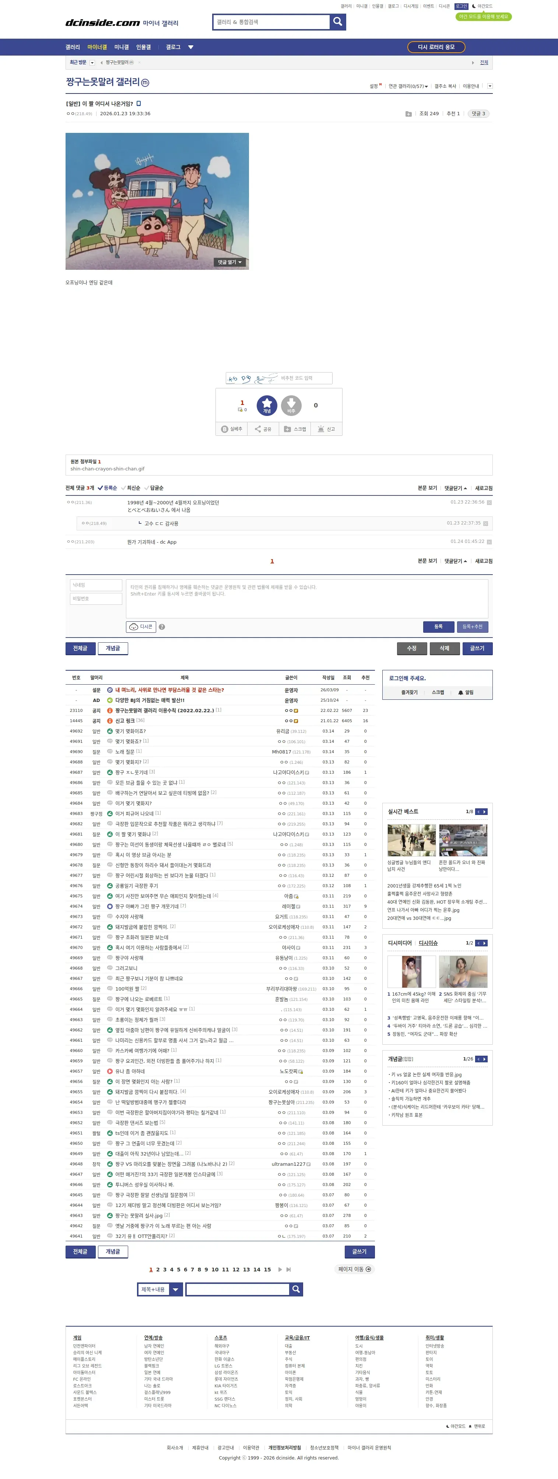
Task: Open the dropdown arrow after 이용안내
Action: (x=489, y=86)
